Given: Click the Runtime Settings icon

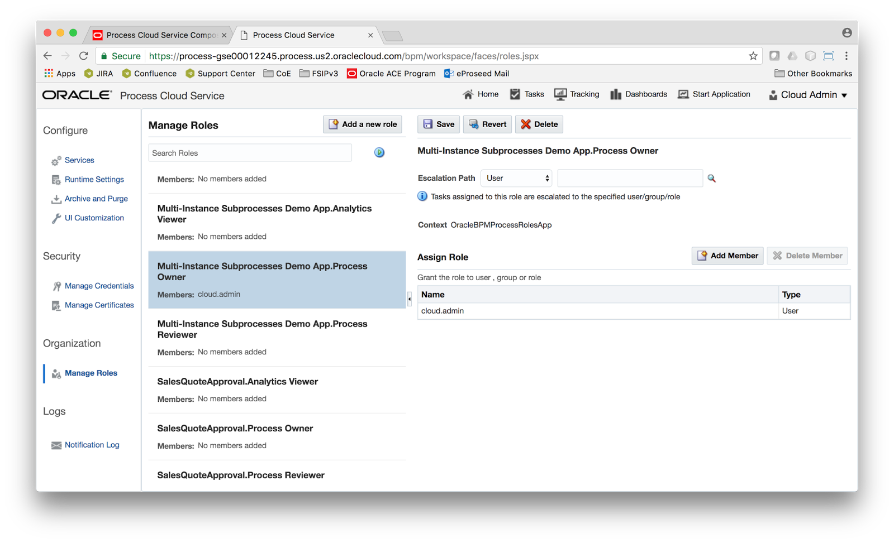Looking at the screenshot, I should (56, 180).
